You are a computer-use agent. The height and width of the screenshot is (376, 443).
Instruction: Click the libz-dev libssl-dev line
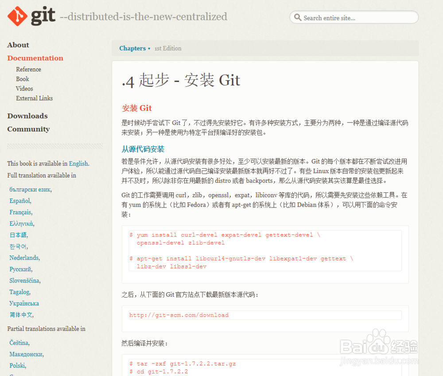pos(171,266)
